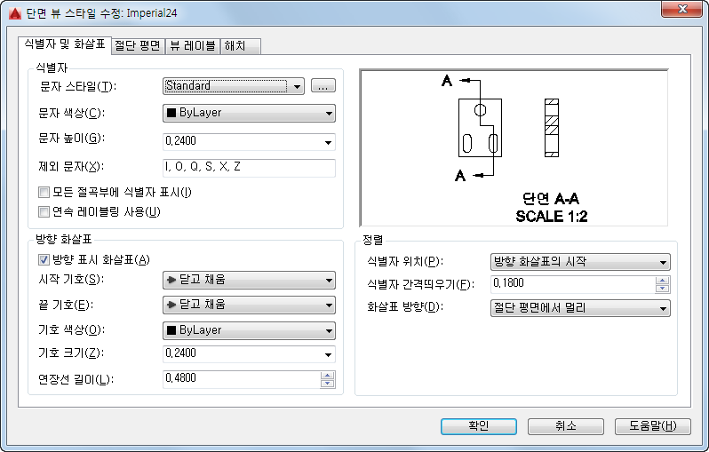Enable 연속 레이블링 사용 checkbox
The image size is (709, 452).
coord(44,211)
